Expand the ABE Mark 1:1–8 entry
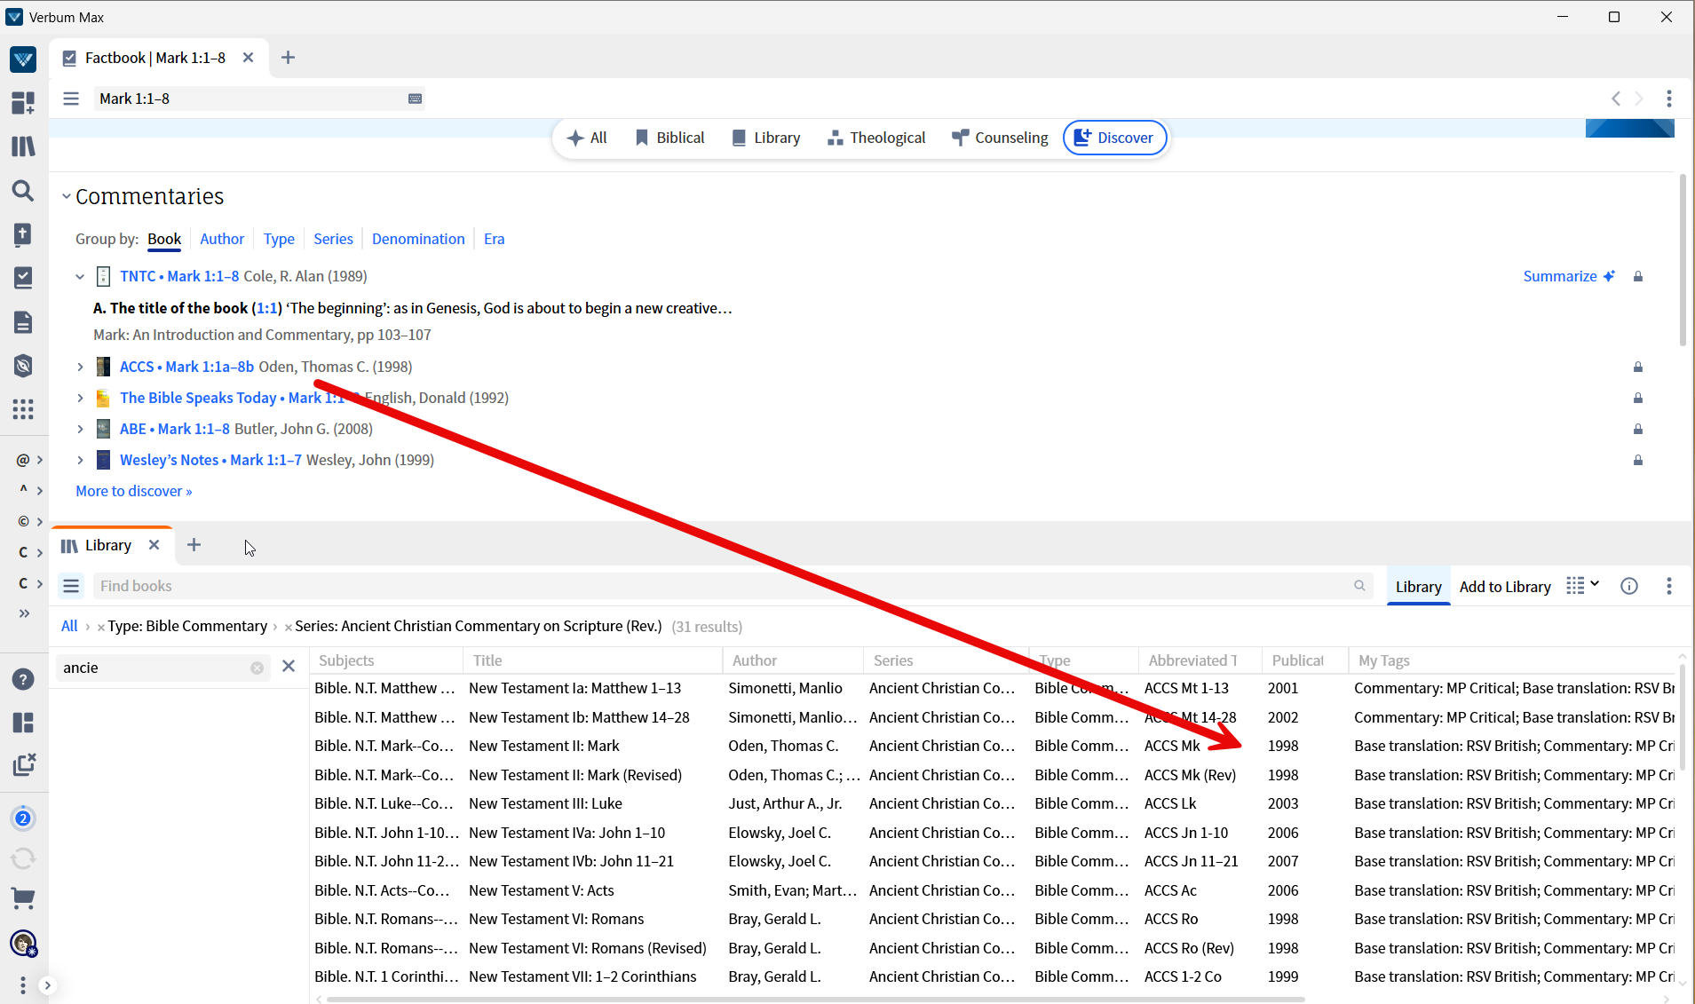1695x1004 pixels. [x=80, y=429]
